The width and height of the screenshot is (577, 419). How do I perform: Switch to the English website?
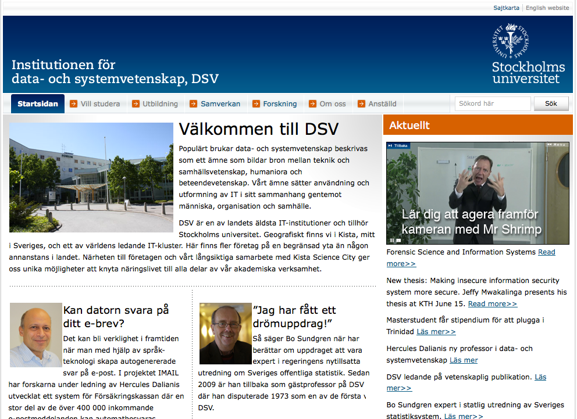547,8
